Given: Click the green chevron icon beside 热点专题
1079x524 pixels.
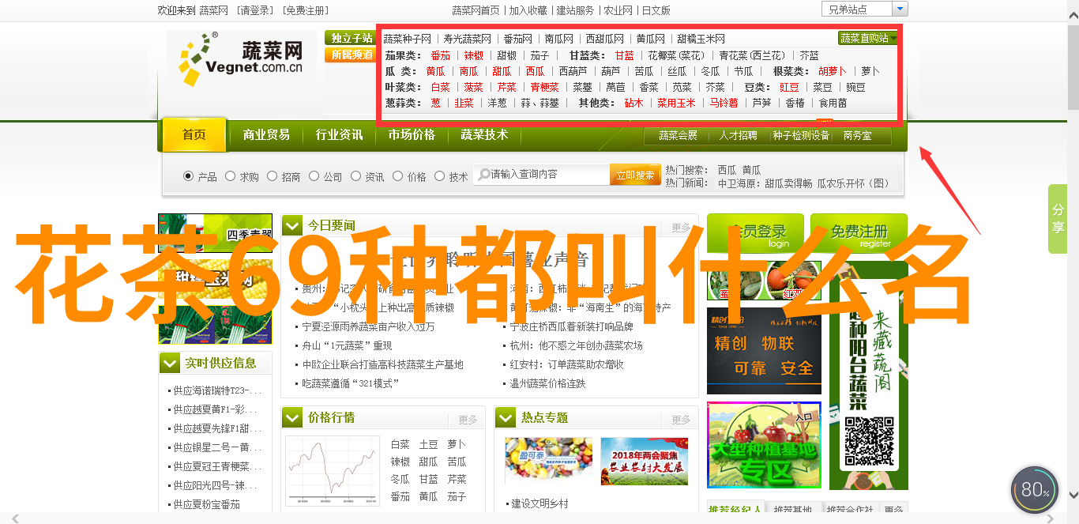Looking at the screenshot, I should [x=506, y=417].
